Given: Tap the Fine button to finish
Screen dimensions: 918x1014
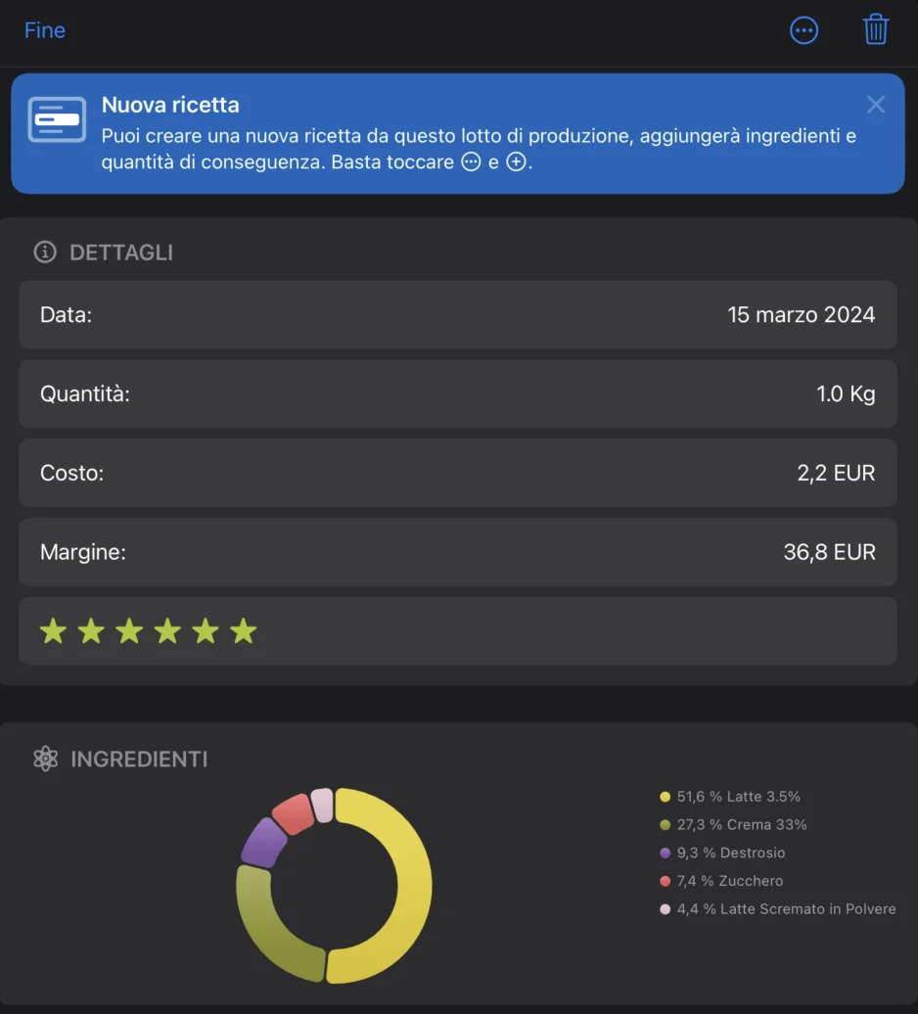Looking at the screenshot, I should [x=45, y=30].
